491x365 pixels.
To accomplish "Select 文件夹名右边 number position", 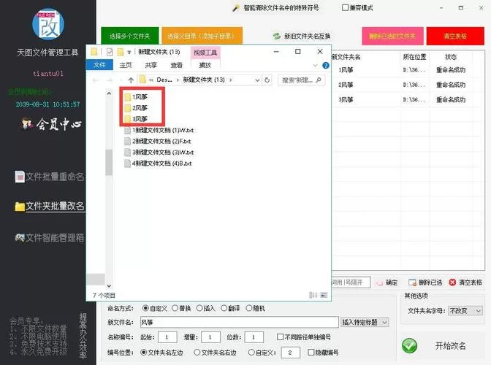I will [197, 352].
